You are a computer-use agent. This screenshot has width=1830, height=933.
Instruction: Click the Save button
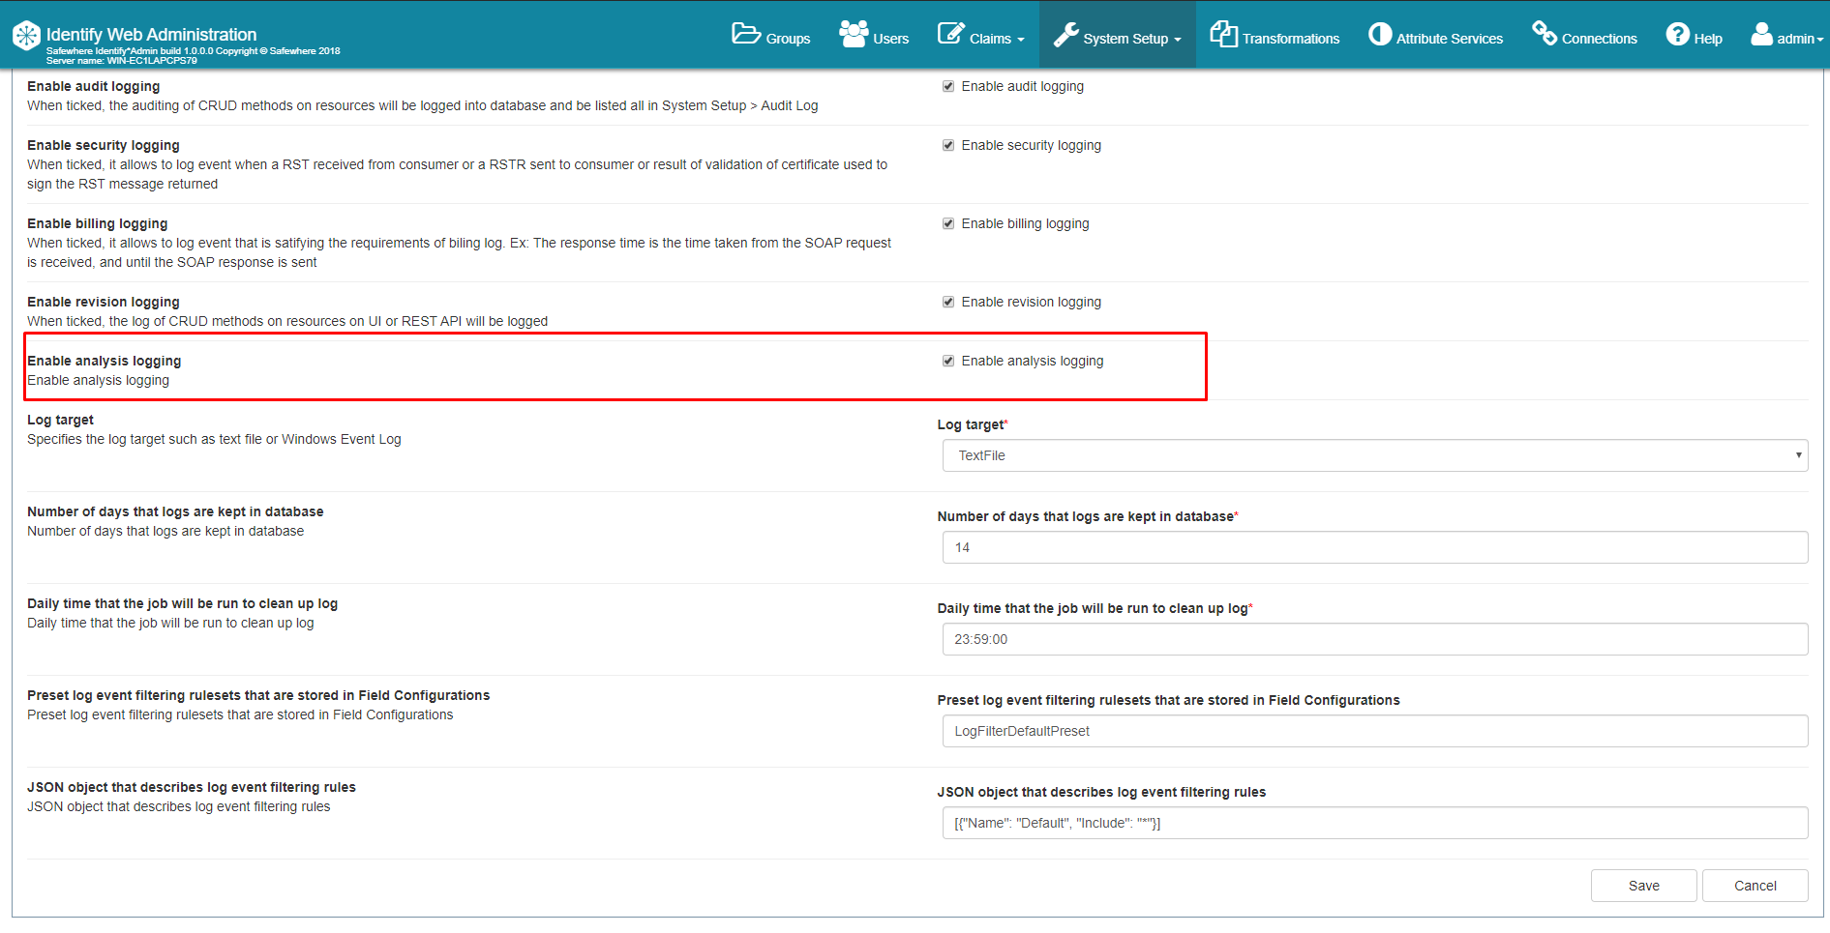point(1643,885)
